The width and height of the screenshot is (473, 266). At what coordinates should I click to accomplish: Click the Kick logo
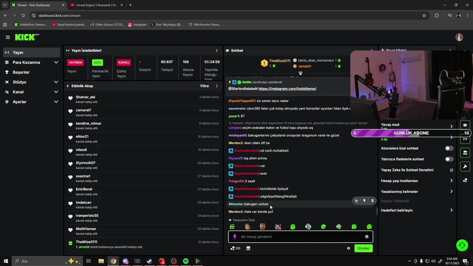[27, 37]
